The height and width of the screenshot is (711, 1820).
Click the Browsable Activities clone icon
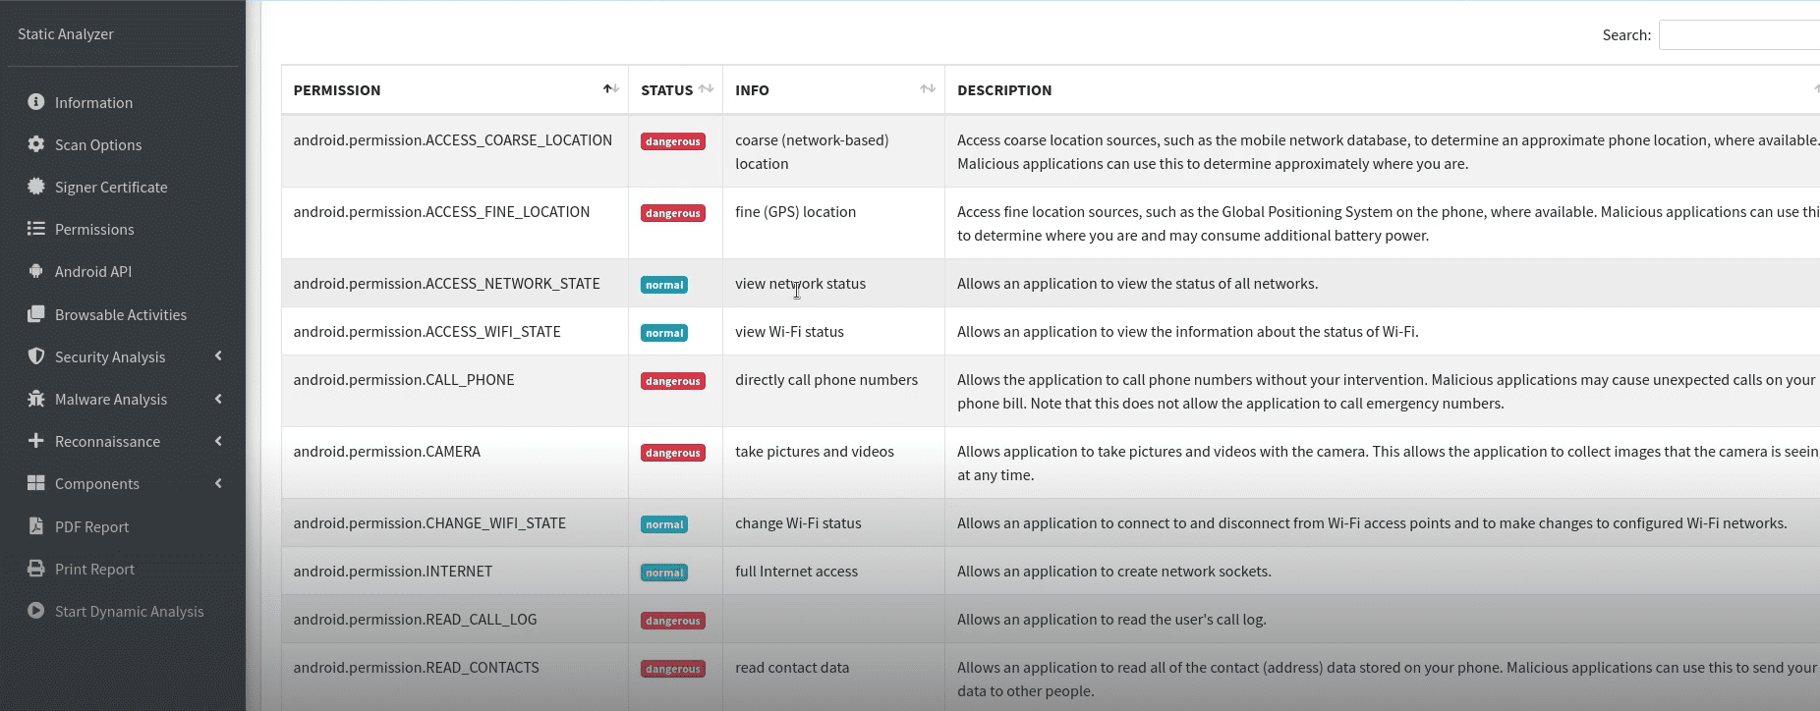pos(36,314)
